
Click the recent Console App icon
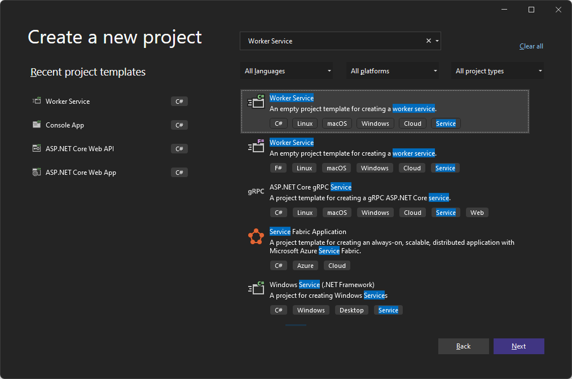(37, 125)
